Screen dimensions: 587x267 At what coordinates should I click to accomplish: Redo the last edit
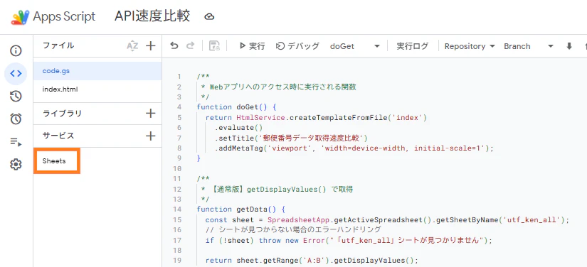coord(191,46)
